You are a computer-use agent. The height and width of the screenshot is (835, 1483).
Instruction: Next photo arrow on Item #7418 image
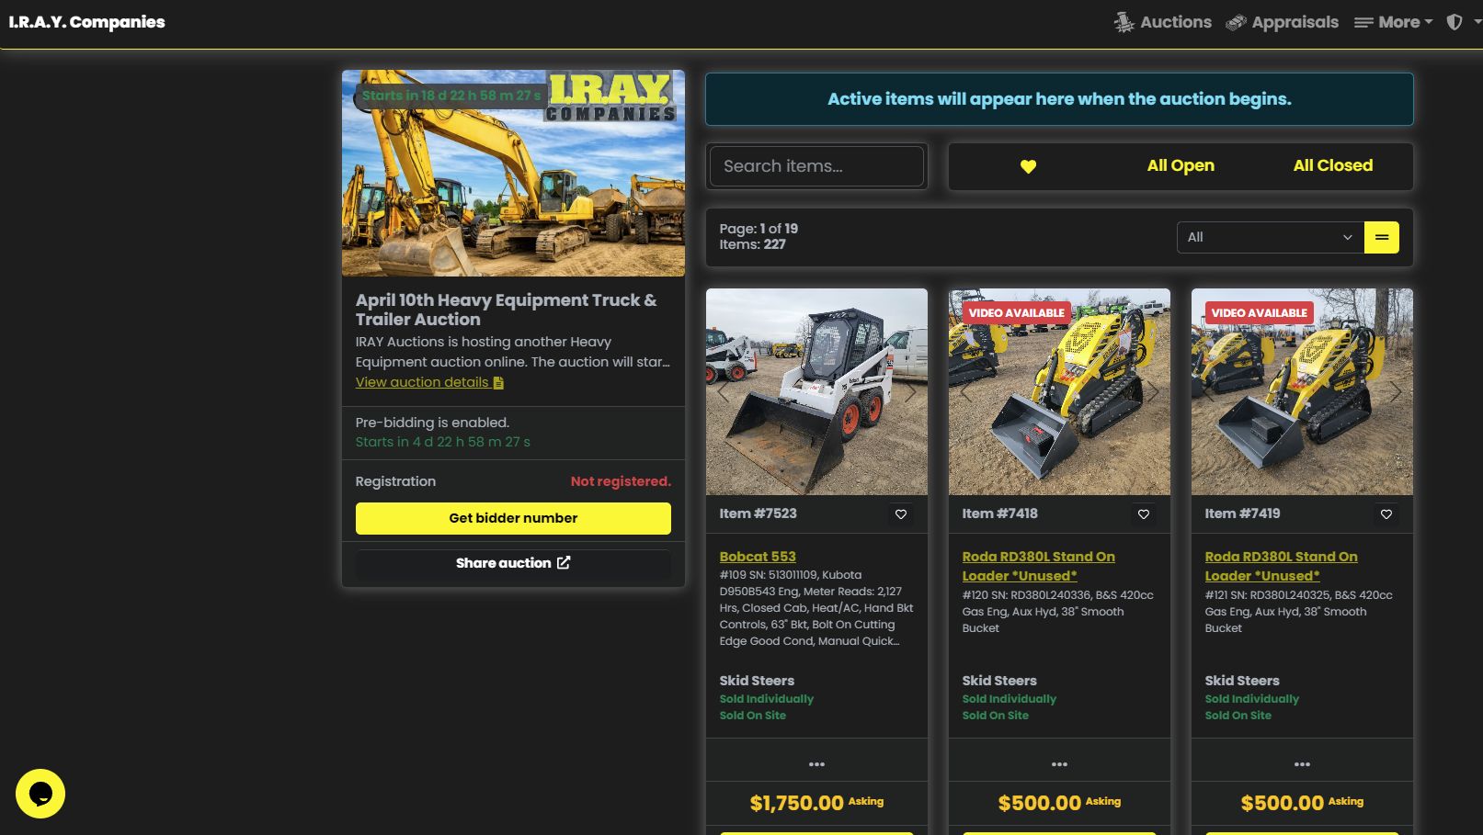(x=1154, y=392)
